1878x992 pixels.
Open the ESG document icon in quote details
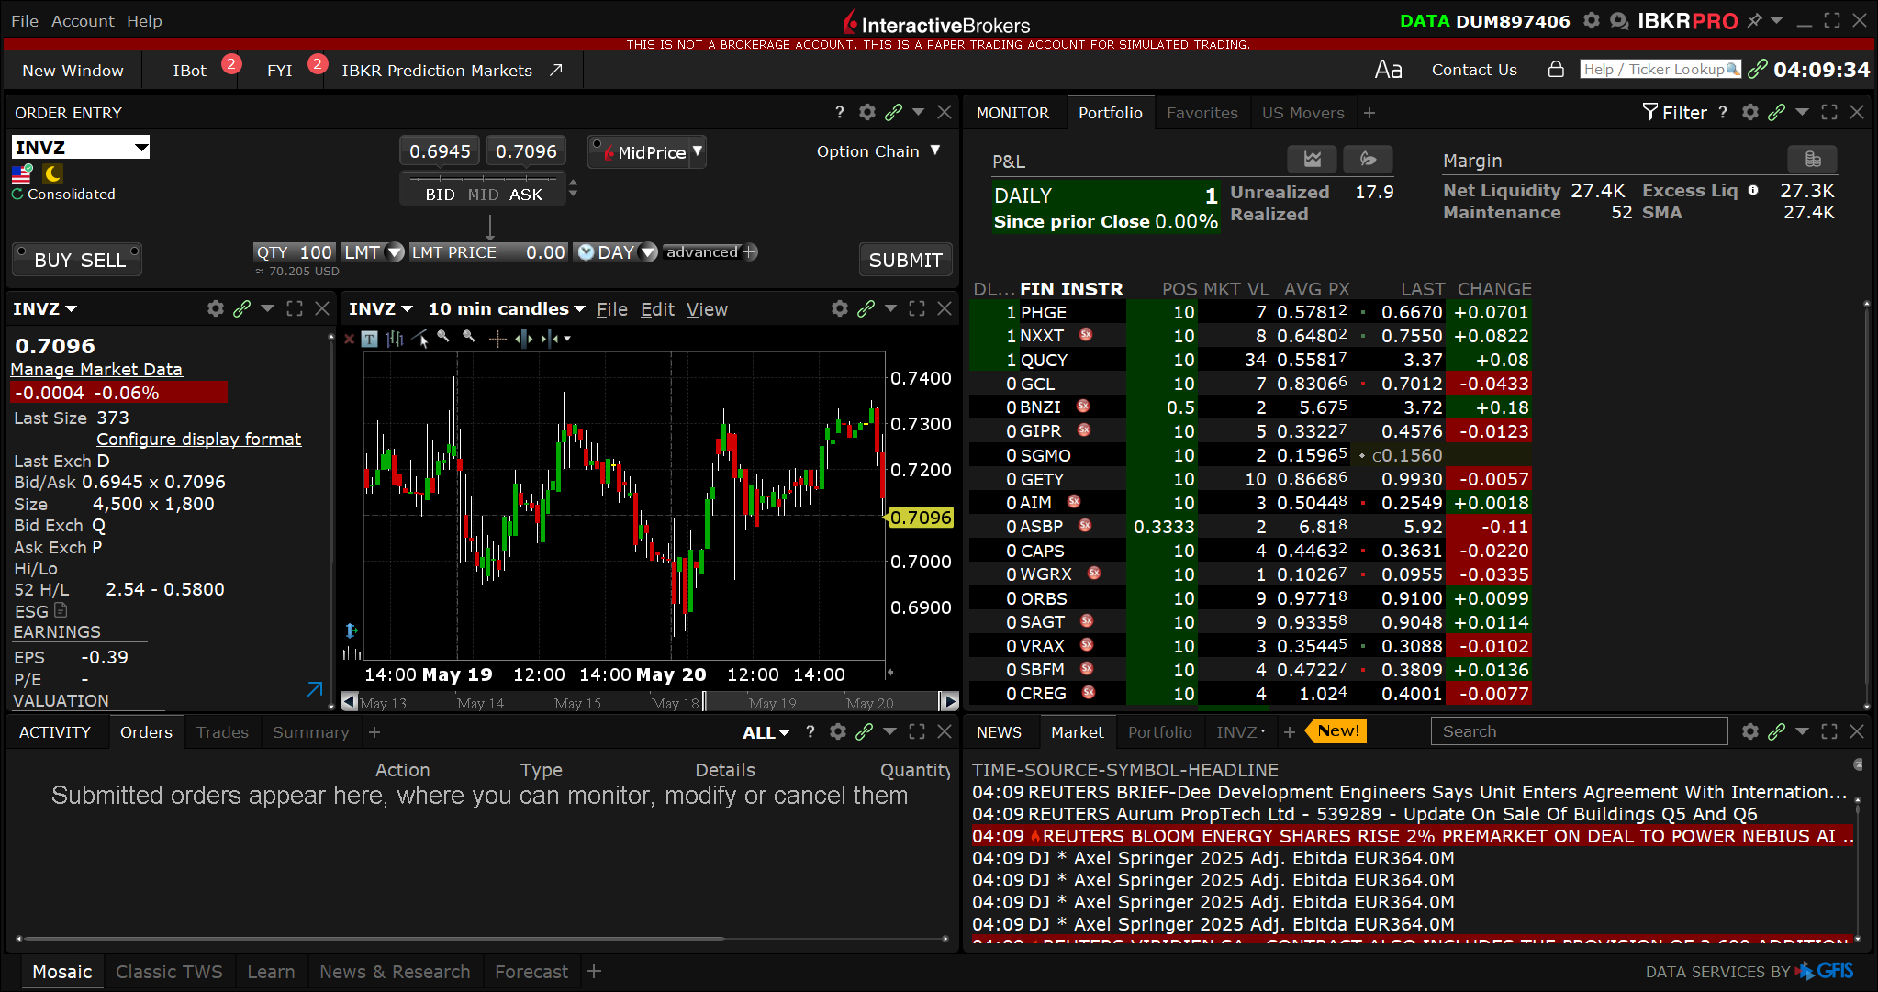pyautogui.click(x=61, y=610)
